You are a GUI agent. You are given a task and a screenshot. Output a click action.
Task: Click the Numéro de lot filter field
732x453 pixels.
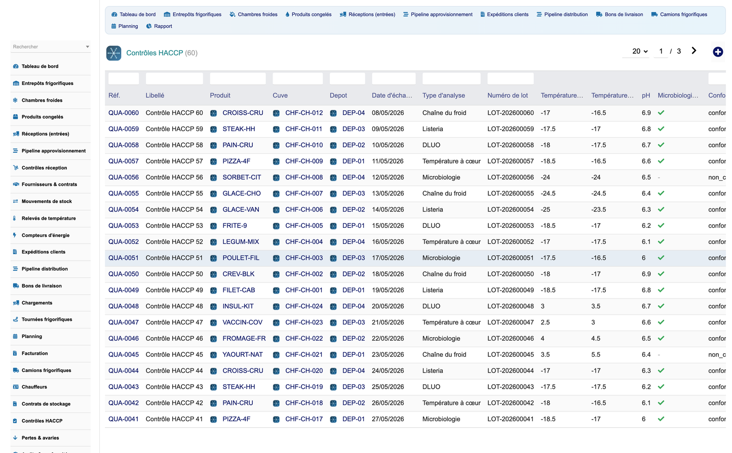point(511,78)
